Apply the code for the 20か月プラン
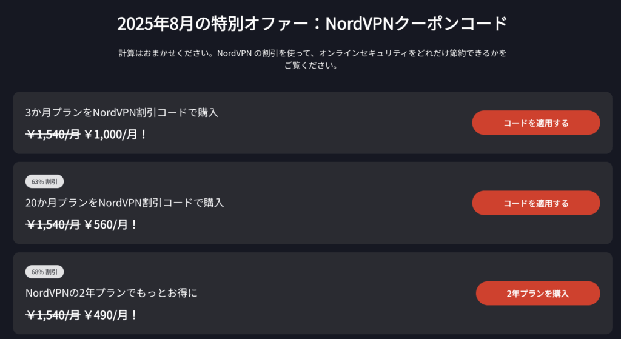 pyautogui.click(x=536, y=203)
